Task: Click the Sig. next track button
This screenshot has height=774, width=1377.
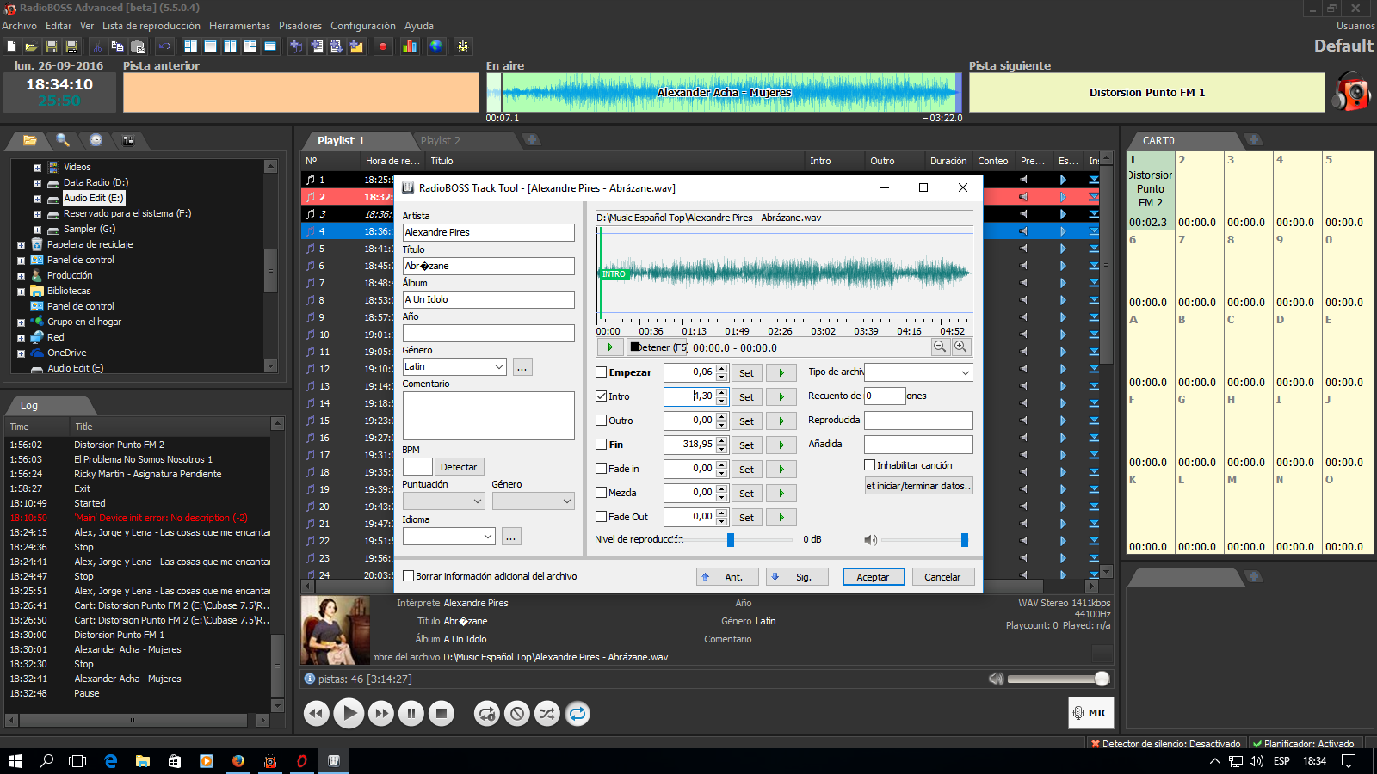Action: pos(796,577)
